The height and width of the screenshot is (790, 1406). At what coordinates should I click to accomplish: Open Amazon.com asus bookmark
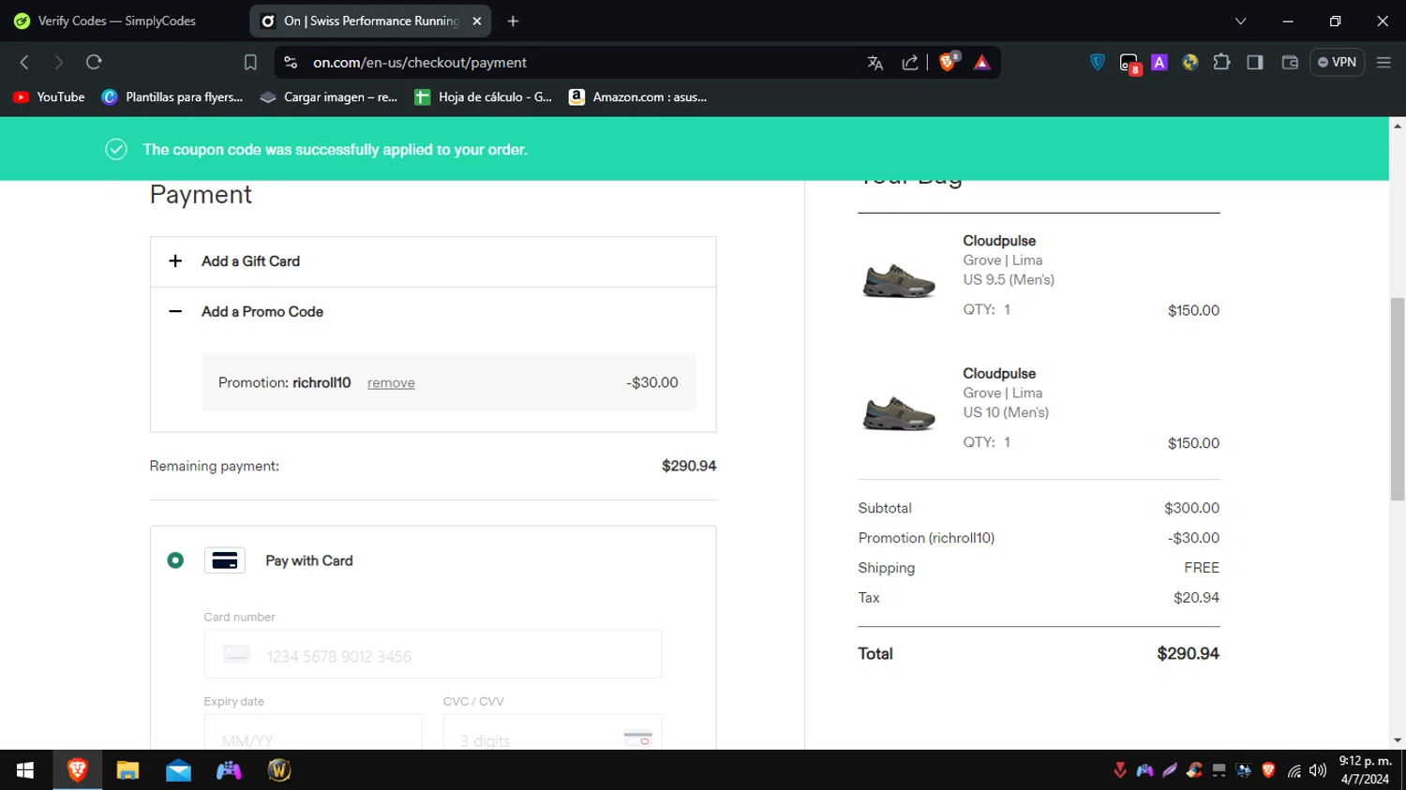638,97
